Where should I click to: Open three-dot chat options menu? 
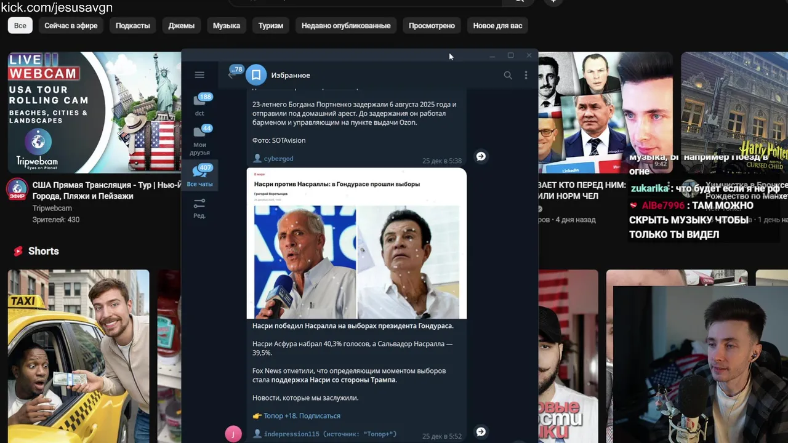[x=526, y=75]
